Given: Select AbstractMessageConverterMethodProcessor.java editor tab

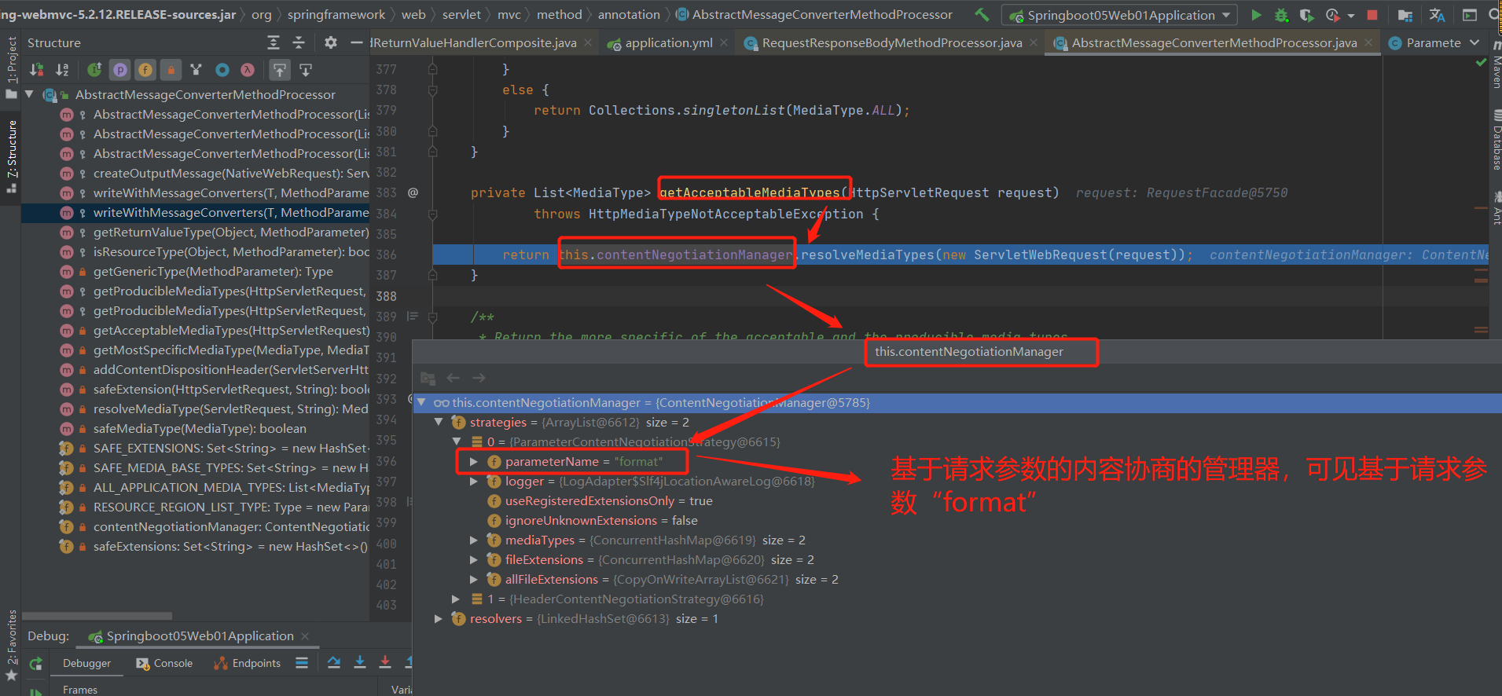Looking at the screenshot, I should point(1214,42).
